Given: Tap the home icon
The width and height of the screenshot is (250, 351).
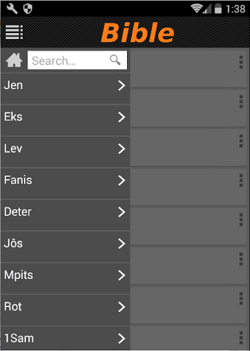Looking at the screenshot, I should coord(14,60).
